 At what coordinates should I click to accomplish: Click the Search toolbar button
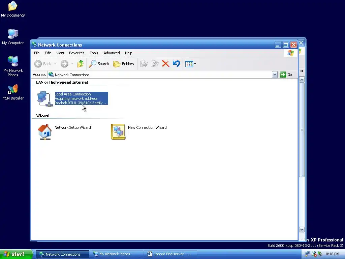tap(99, 64)
